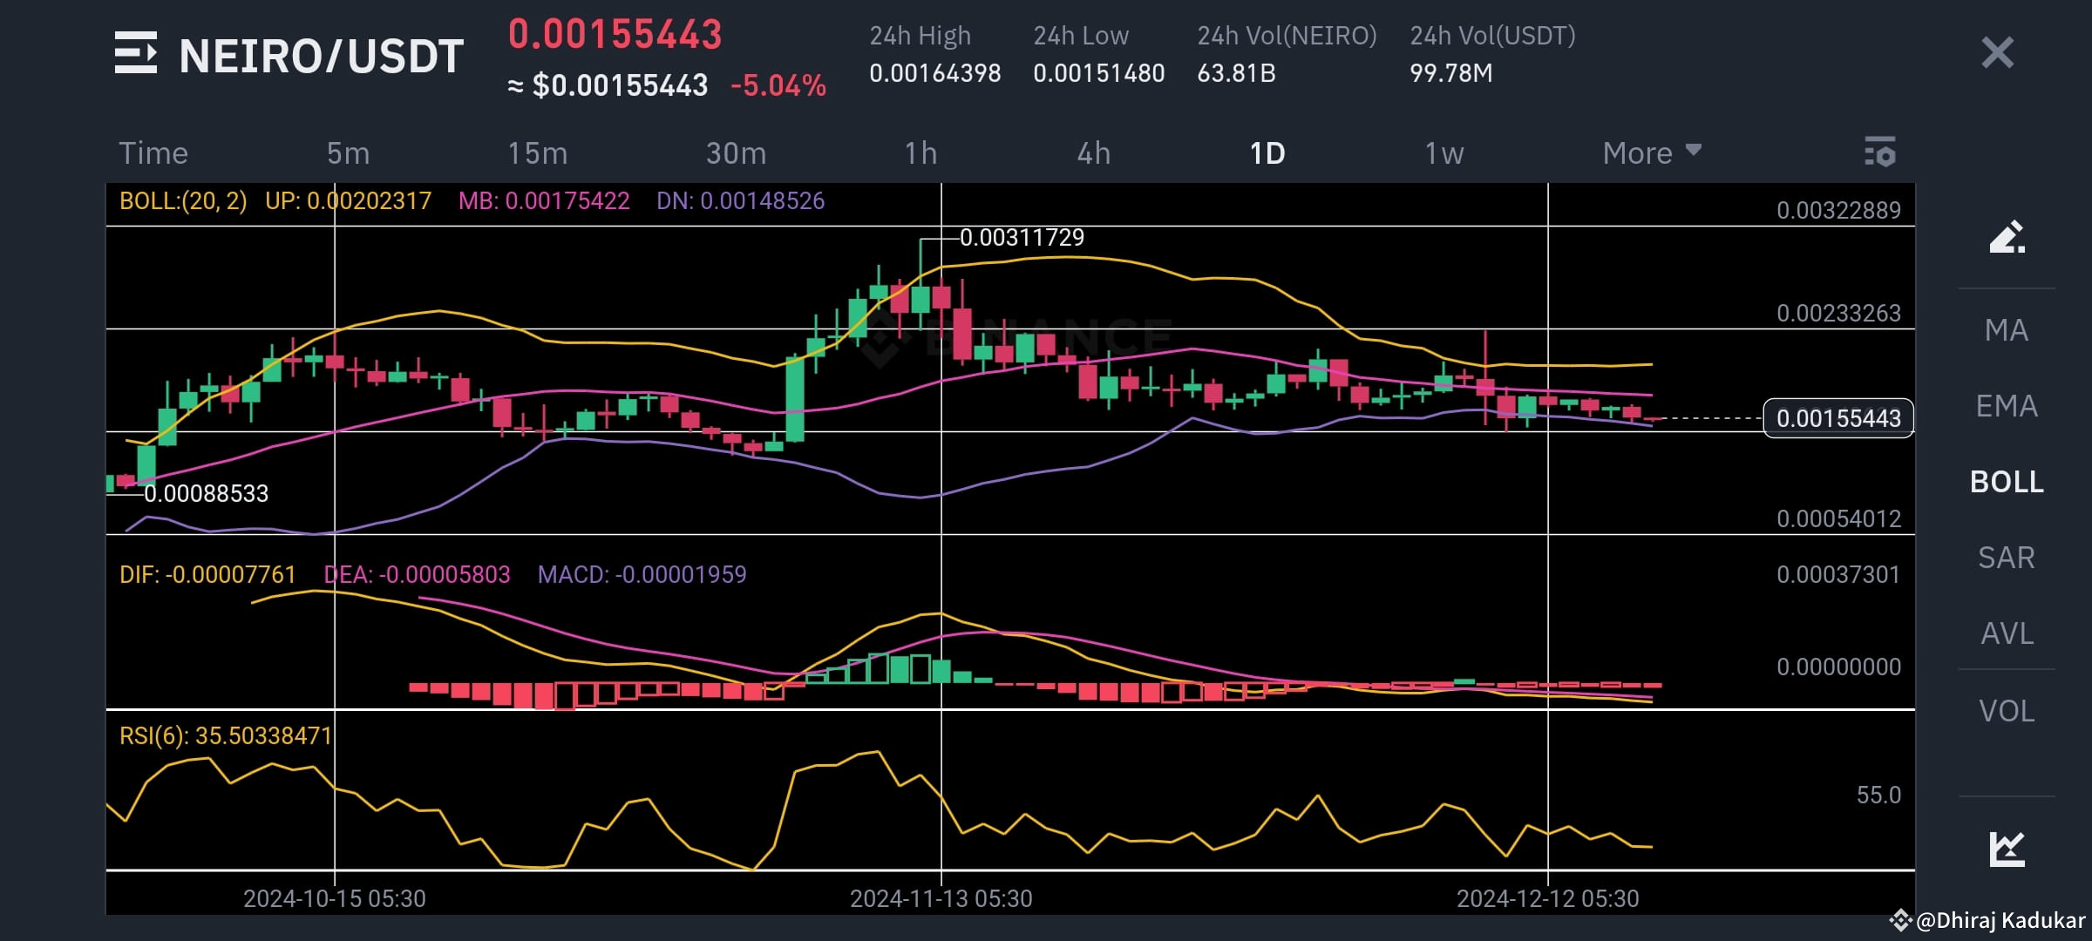2092x941 pixels.
Task: Select the Time line-chart option
Action: [153, 153]
